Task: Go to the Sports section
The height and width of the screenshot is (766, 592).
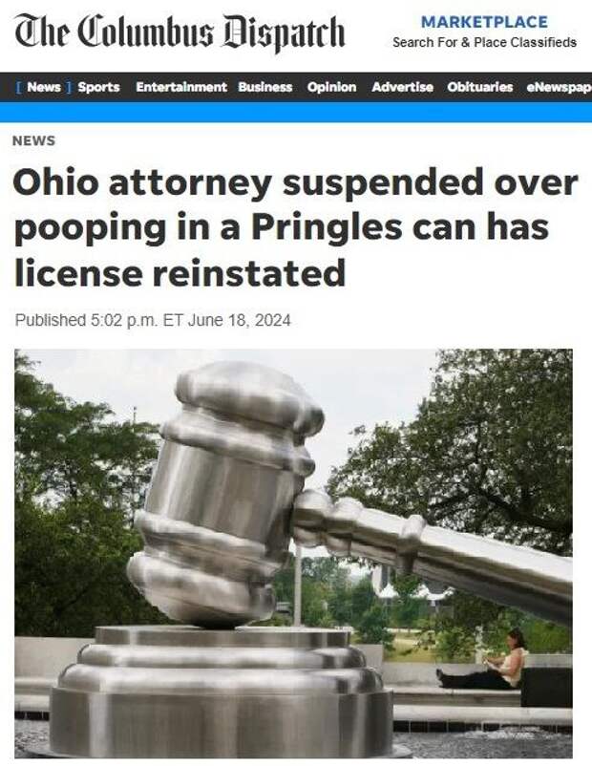Action: coord(98,87)
